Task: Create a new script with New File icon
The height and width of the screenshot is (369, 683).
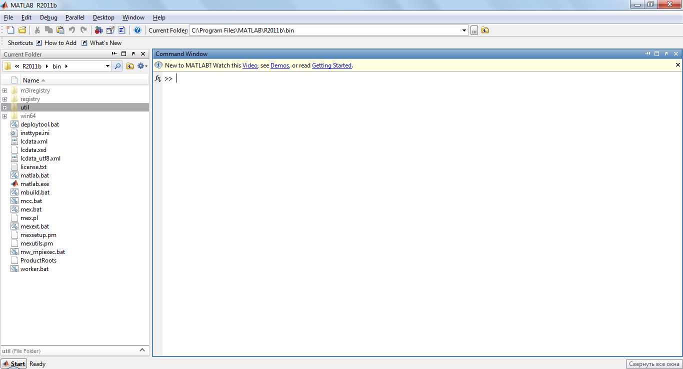Action: [10, 30]
